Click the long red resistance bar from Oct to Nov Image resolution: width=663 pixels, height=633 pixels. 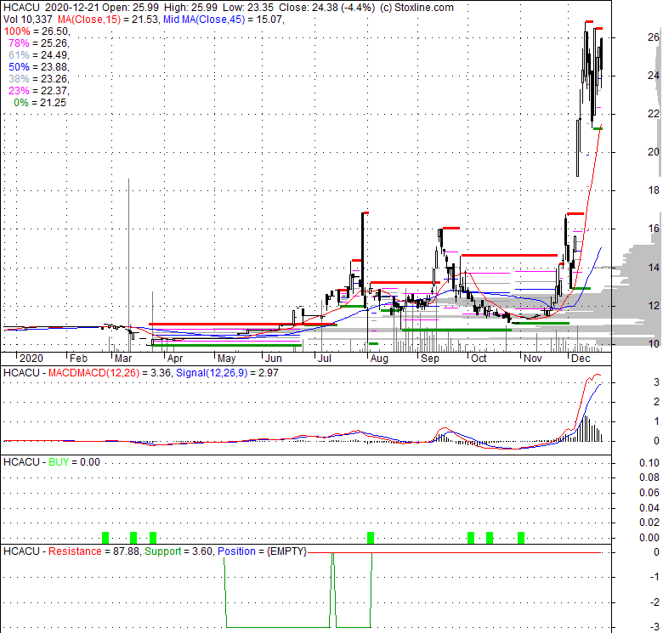tap(509, 255)
